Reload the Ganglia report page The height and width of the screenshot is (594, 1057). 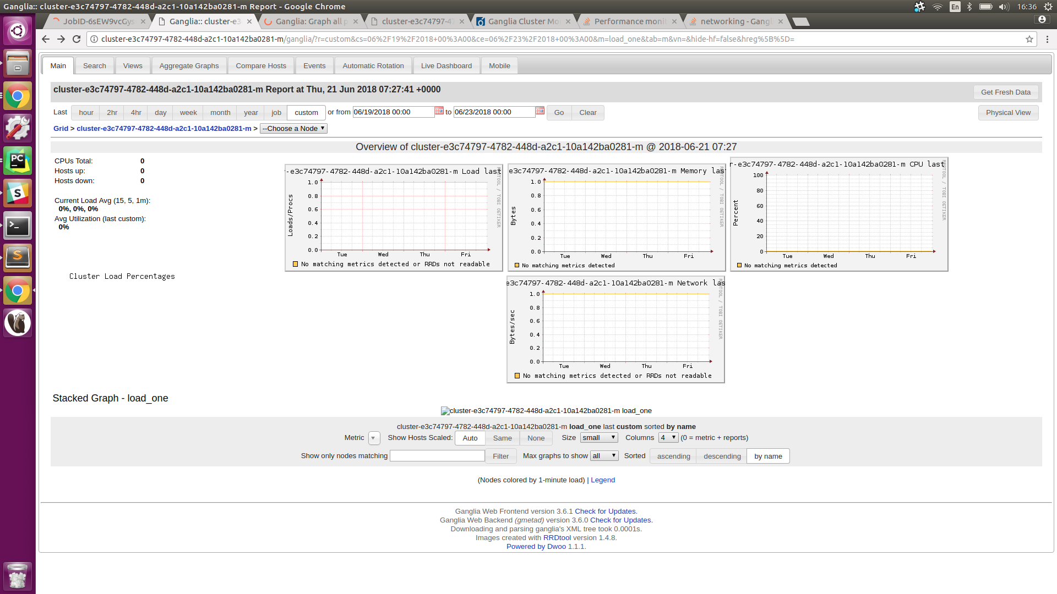[77, 39]
